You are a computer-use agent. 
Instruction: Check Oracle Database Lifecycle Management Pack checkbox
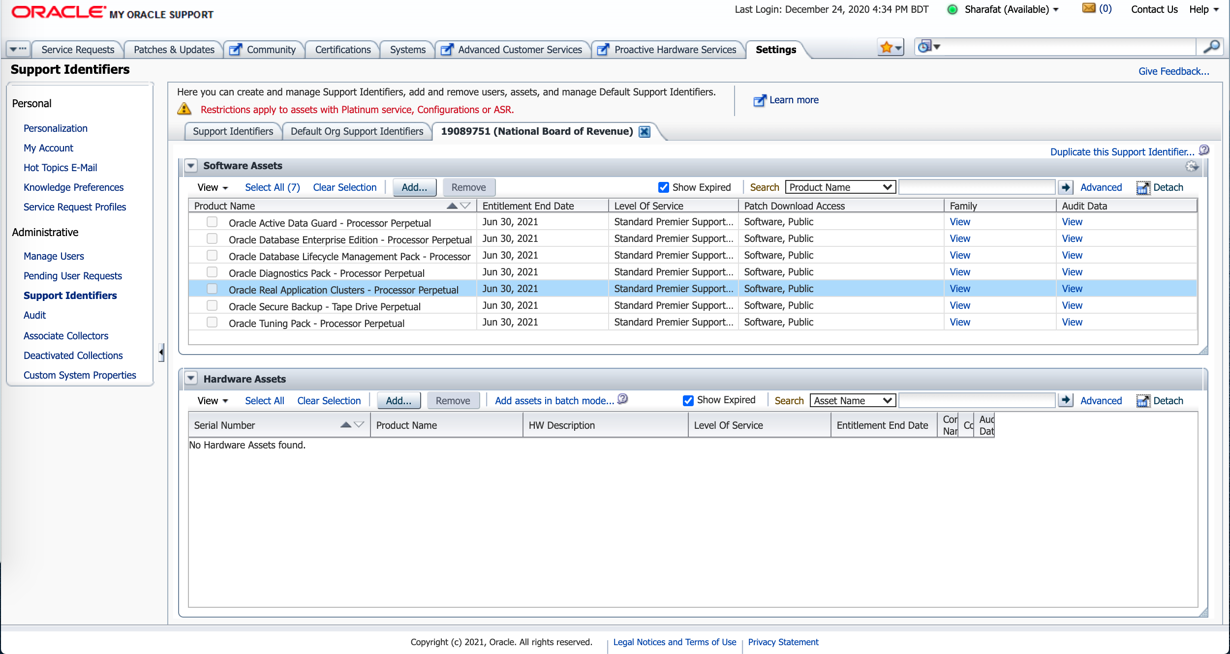pyautogui.click(x=212, y=255)
